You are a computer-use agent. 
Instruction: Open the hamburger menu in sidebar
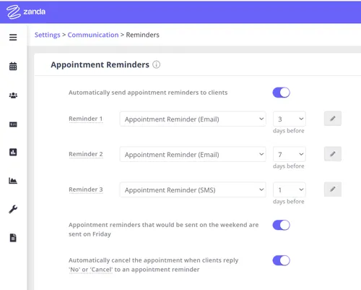click(x=13, y=38)
